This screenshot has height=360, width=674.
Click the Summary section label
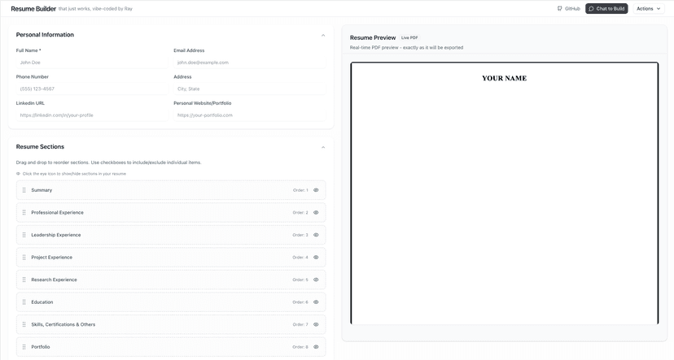click(x=42, y=190)
